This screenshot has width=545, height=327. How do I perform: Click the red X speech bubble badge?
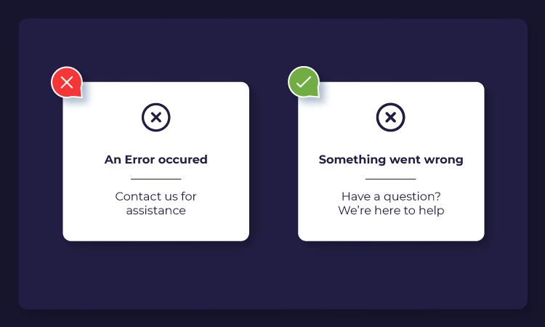[x=67, y=82]
